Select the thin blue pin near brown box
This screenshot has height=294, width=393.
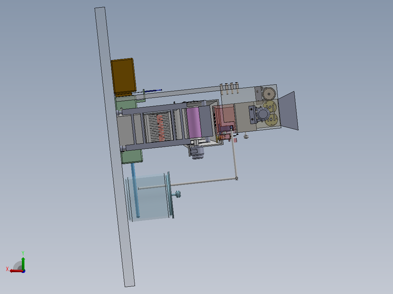[153, 91]
